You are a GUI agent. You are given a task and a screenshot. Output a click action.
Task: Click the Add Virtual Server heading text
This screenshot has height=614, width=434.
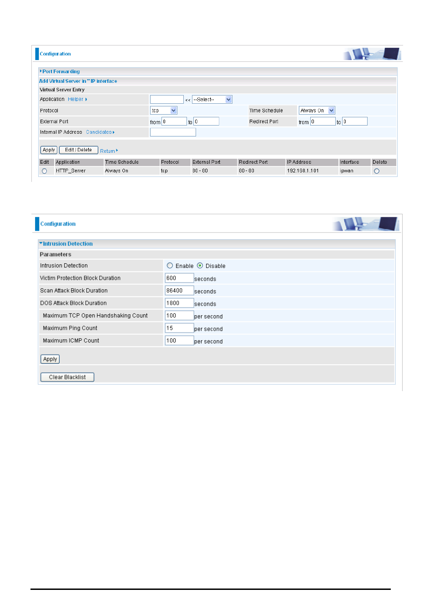coord(78,81)
